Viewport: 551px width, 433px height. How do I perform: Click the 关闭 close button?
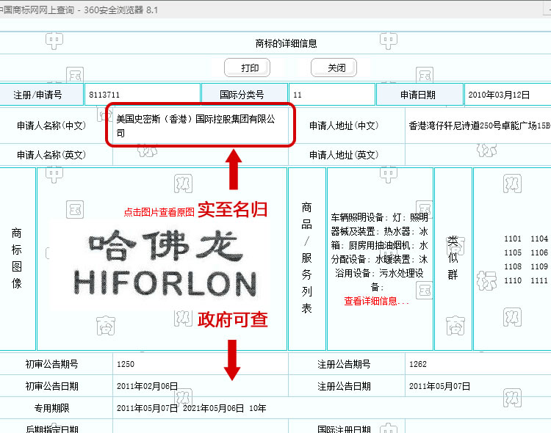point(334,68)
